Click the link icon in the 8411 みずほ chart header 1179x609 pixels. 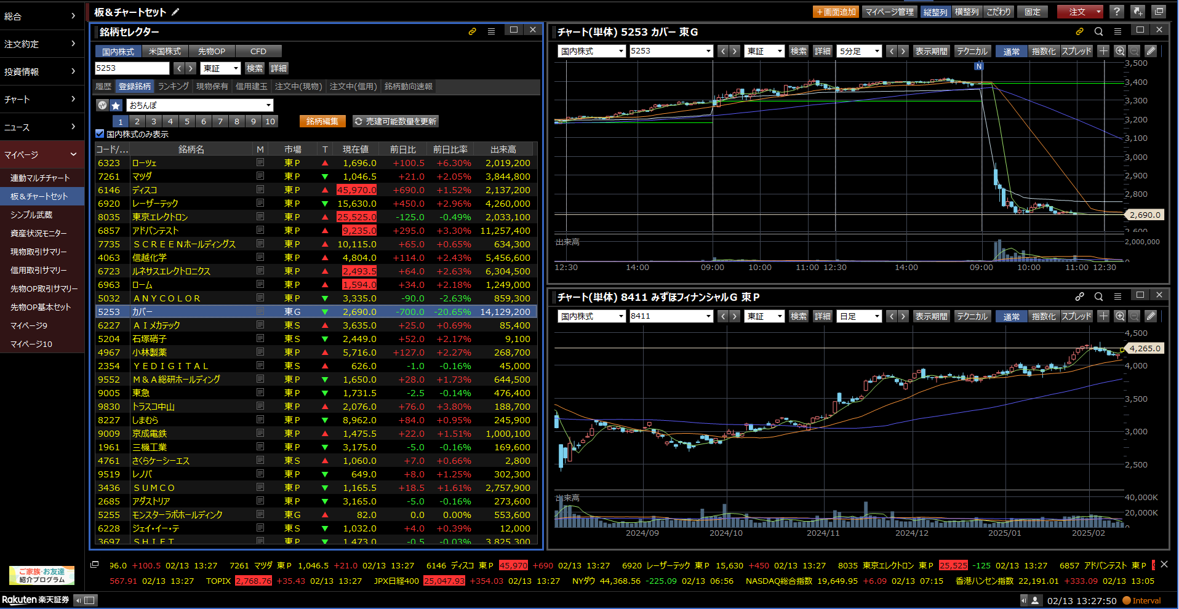[x=1079, y=297]
